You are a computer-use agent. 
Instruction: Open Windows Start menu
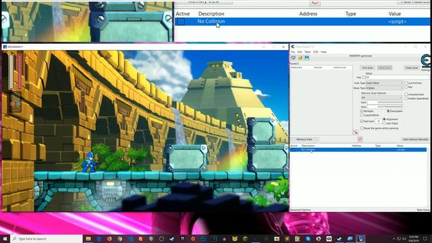click(x=5, y=238)
